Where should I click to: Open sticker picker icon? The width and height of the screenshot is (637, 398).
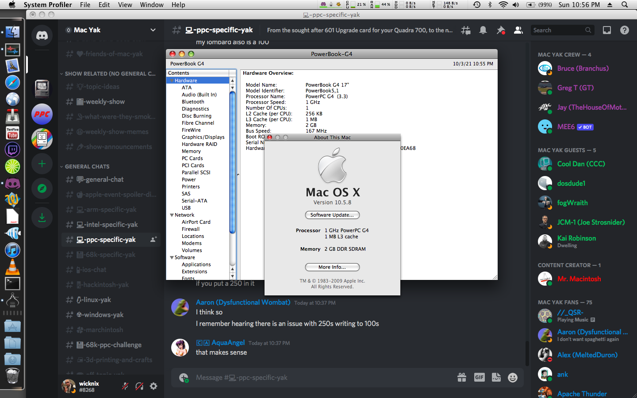pyautogui.click(x=496, y=377)
